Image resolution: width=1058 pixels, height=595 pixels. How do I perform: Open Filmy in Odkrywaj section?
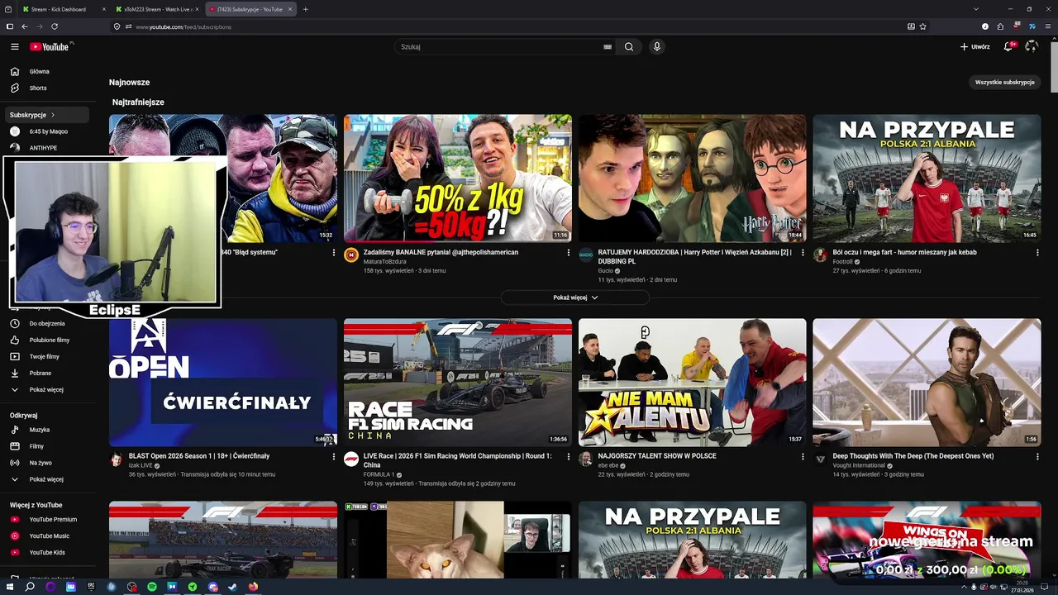point(48,446)
